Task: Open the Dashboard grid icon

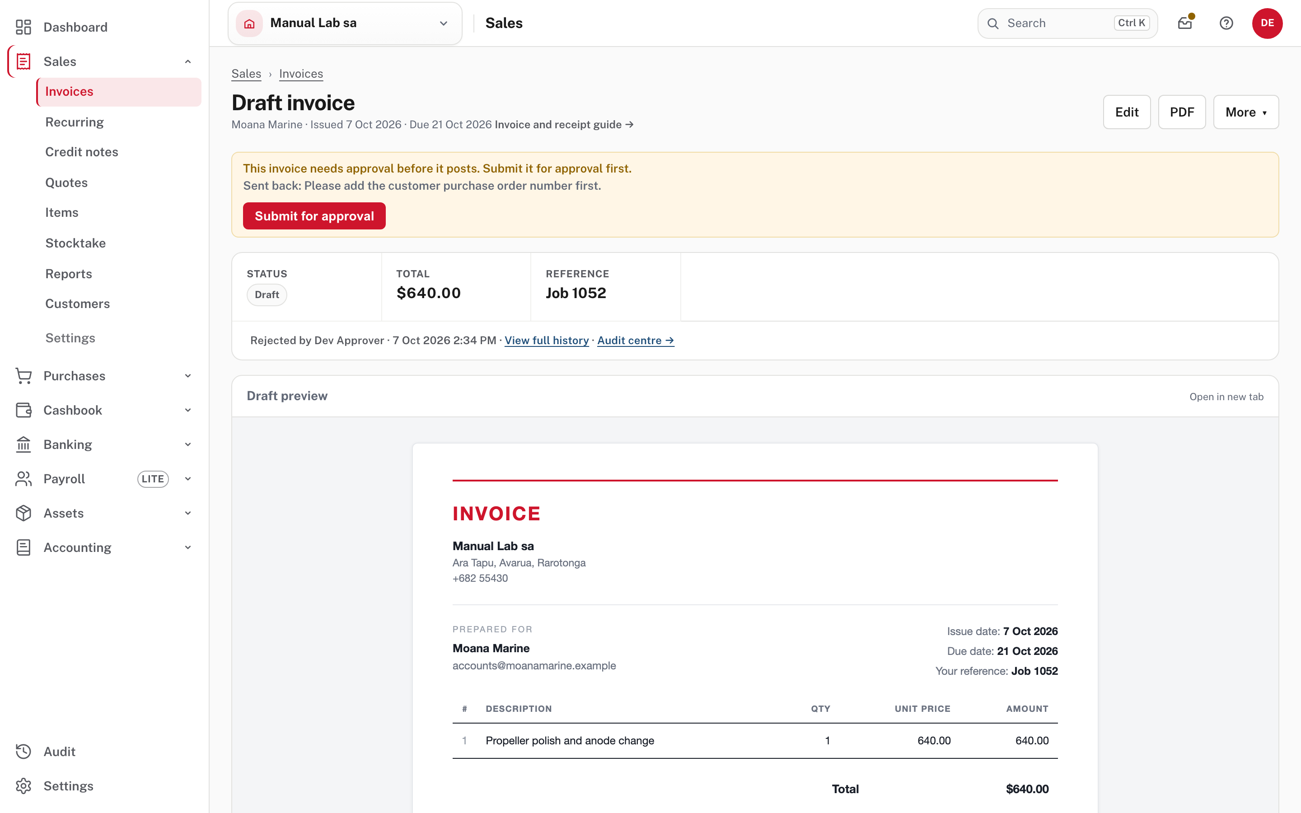Action: pos(23,27)
